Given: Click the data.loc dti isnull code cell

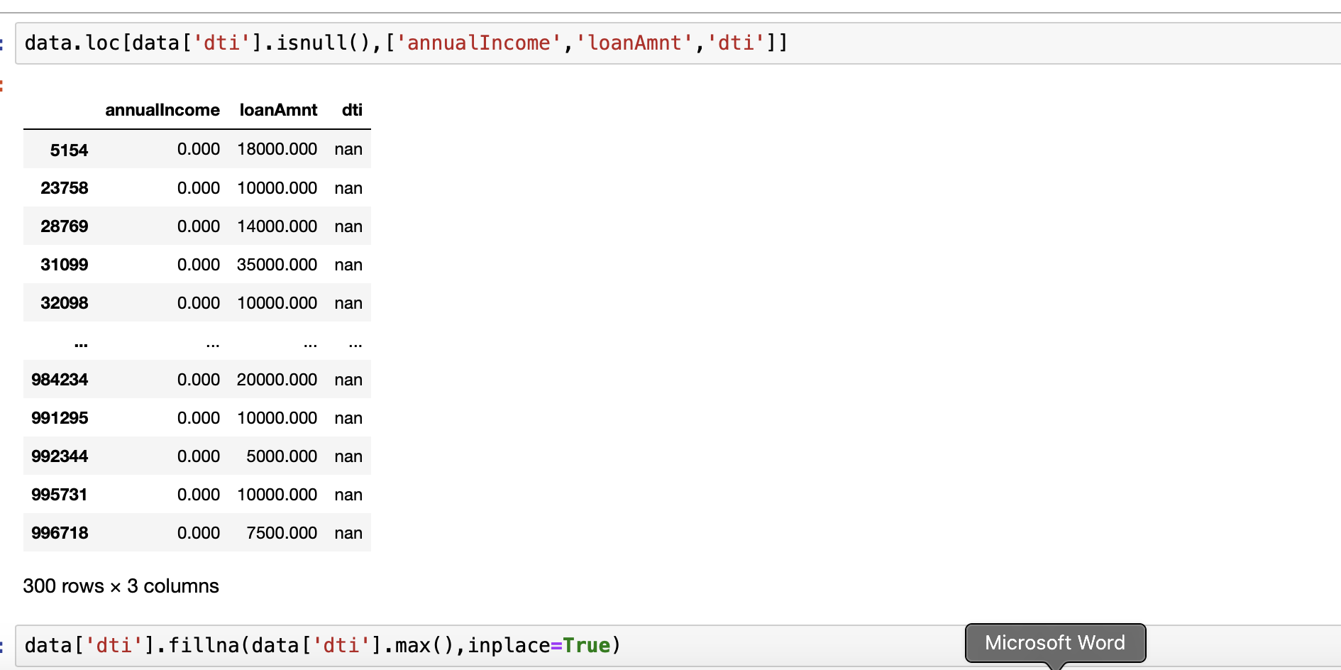Looking at the screenshot, I should pyautogui.click(x=678, y=43).
